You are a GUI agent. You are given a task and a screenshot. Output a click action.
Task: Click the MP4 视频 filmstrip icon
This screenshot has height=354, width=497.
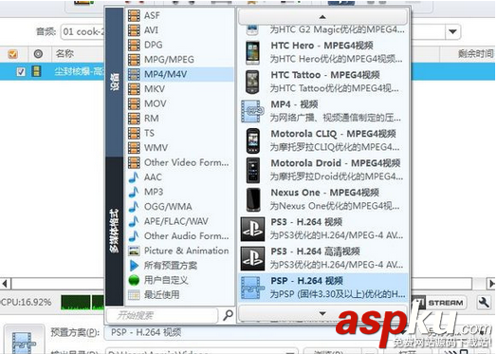(252, 111)
